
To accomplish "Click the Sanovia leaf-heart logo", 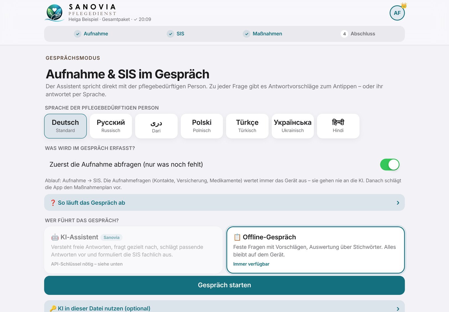I will point(54,13).
